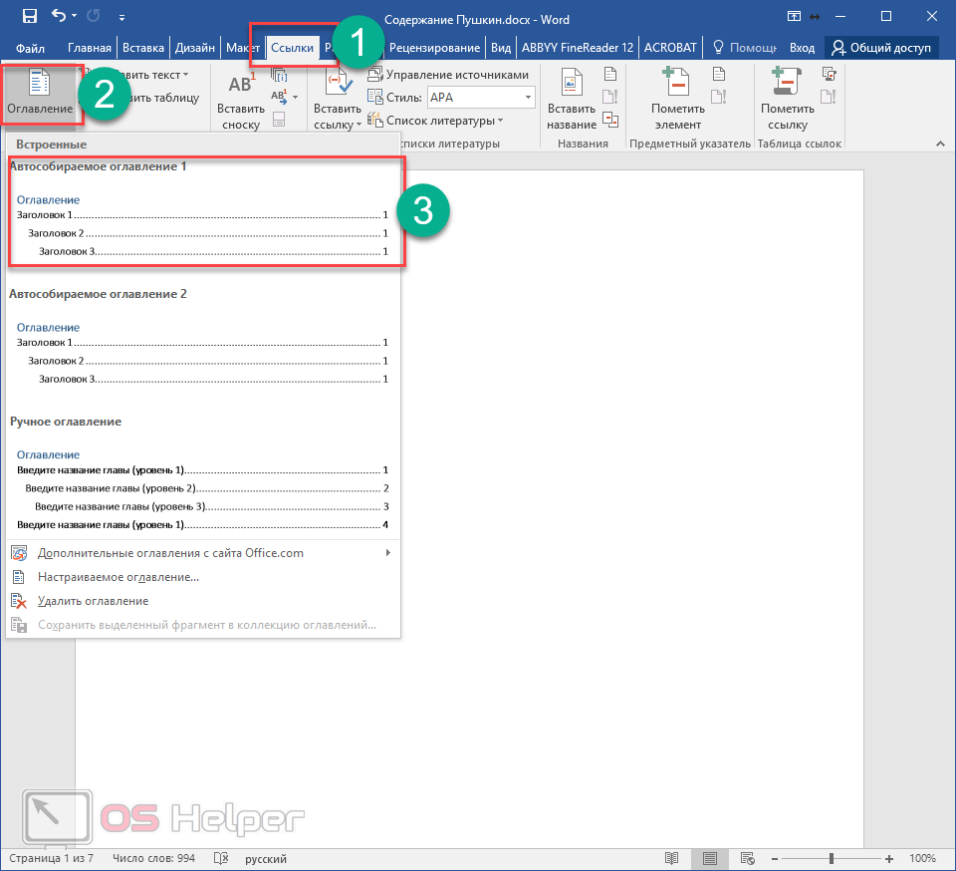Click Пометить ссылку (Mark Citation) icon
The width and height of the screenshot is (956, 871).
[787, 102]
